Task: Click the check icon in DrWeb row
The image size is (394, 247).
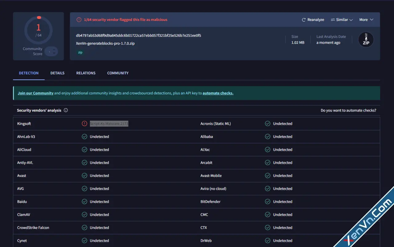Action: (267, 241)
